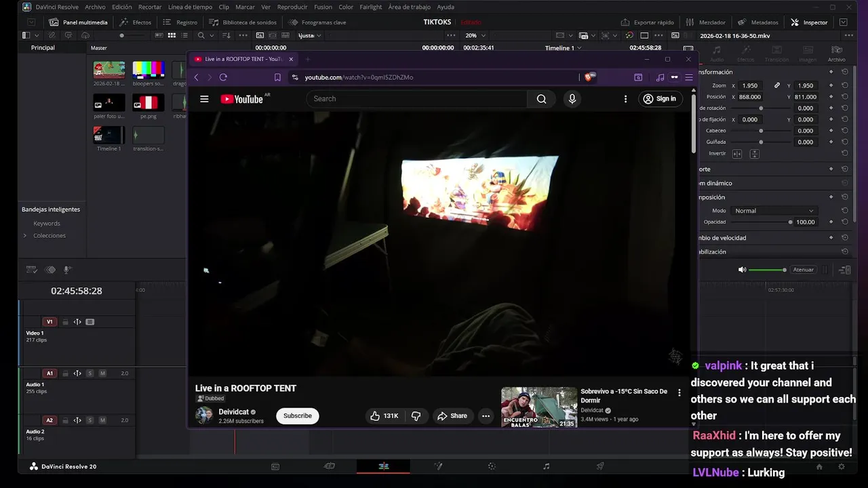Select the Master bin
Image resolution: width=868 pixels, height=488 pixels.
pos(99,48)
